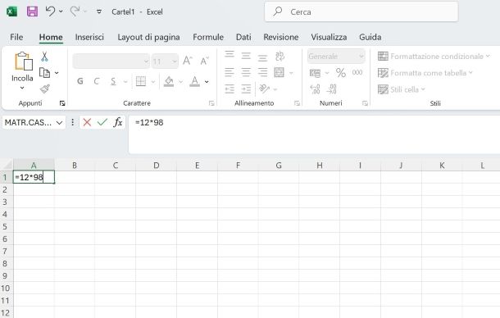Click the Percent Style icon
Screen dimensions: 500x318
(340, 73)
